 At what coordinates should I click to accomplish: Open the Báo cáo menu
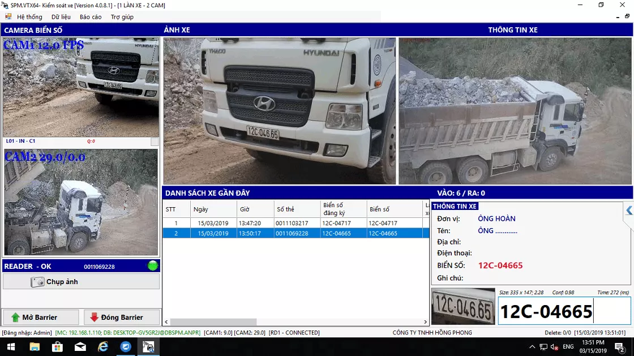91,17
